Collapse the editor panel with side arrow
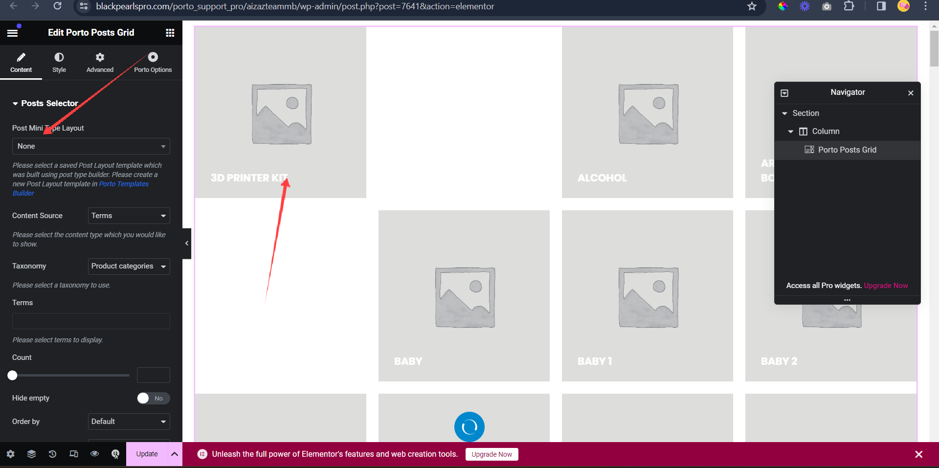This screenshot has width=939, height=468. (x=187, y=243)
